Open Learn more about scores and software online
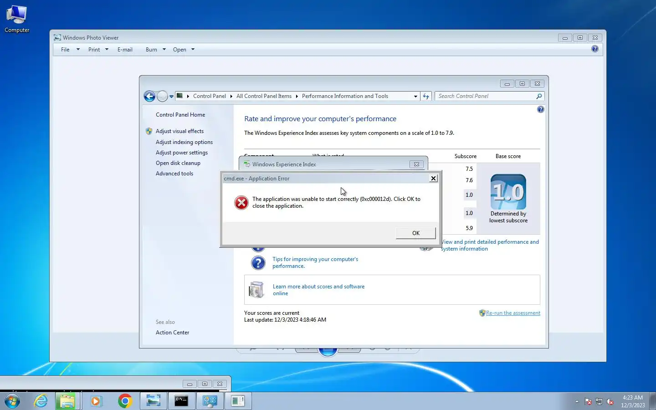 pyautogui.click(x=318, y=290)
